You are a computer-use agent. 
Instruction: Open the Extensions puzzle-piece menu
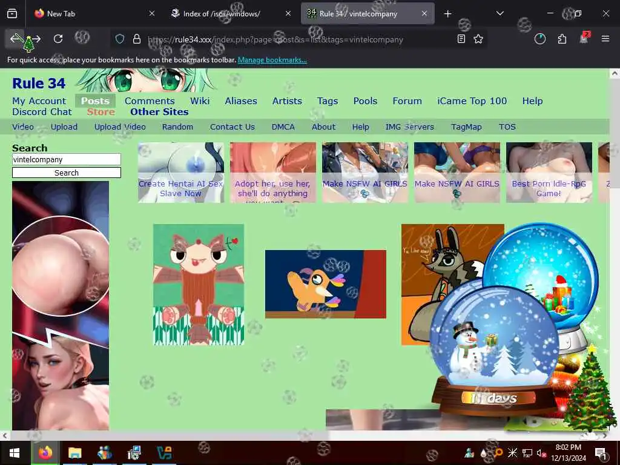562,39
